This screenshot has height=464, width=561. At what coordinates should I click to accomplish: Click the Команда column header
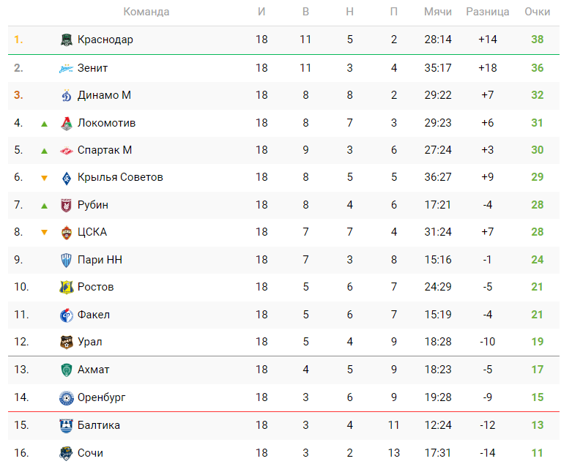pos(146,12)
